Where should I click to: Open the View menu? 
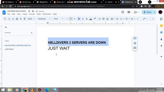[x=19, y=14]
